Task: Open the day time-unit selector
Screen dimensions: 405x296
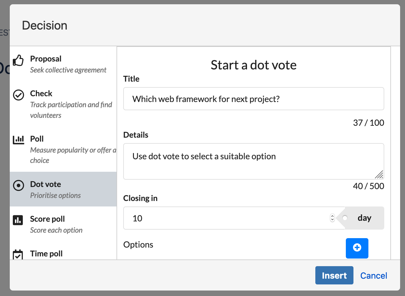Action: pos(364,218)
